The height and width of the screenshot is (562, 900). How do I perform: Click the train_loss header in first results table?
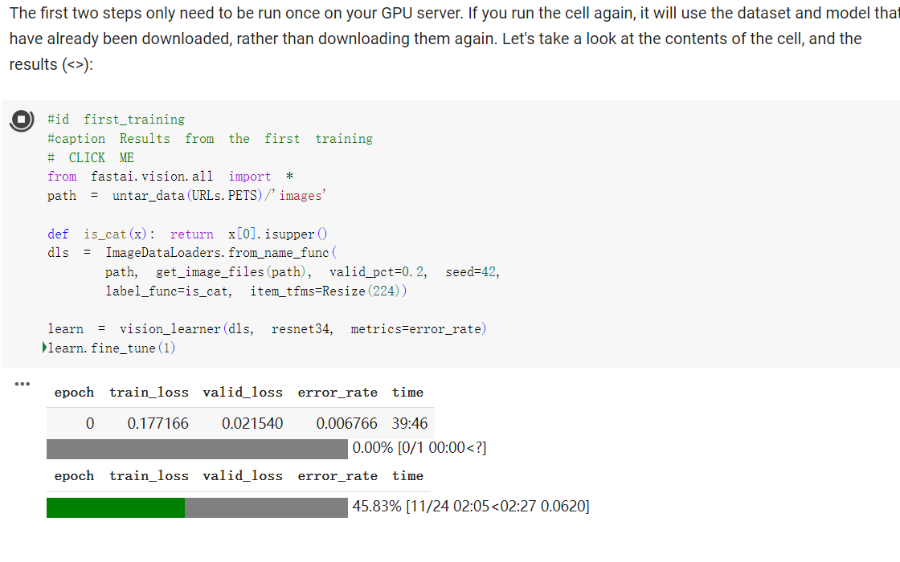149,393
